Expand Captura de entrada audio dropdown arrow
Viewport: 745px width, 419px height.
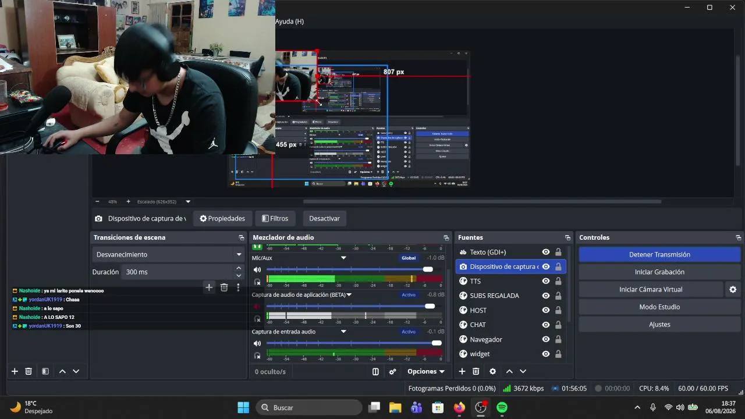343,332
